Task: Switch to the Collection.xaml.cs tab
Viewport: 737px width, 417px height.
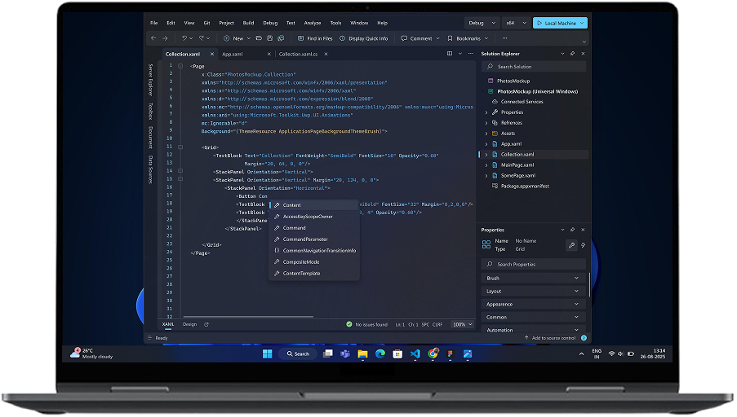Action: coord(298,55)
